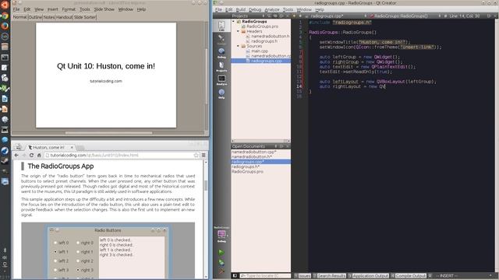This screenshot has width=499, height=280.
Task: Open LibreOffice Impress icon in the launcher
Action: click(5, 109)
